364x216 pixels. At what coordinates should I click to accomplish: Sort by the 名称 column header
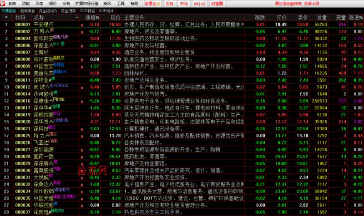[39, 18]
